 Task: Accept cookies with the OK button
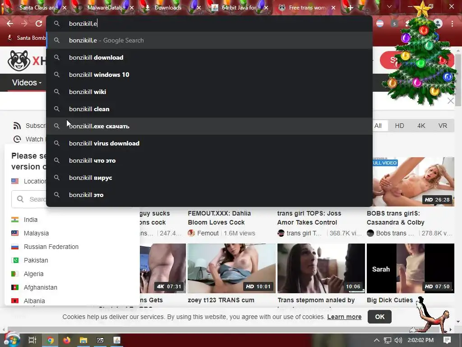(x=379, y=317)
